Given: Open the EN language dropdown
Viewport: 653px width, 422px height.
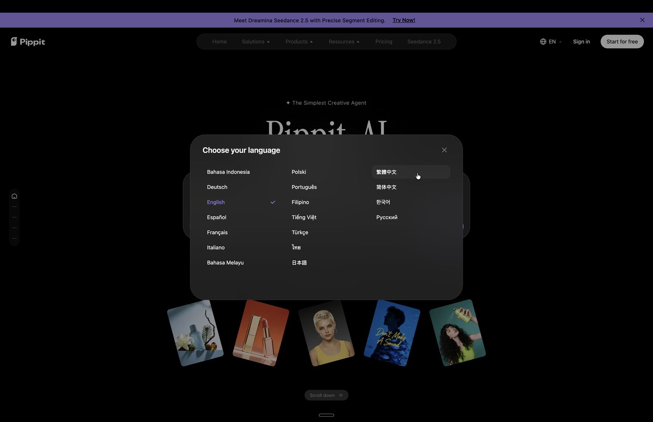Looking at the screenshot, I should click(x=551, y=42).
